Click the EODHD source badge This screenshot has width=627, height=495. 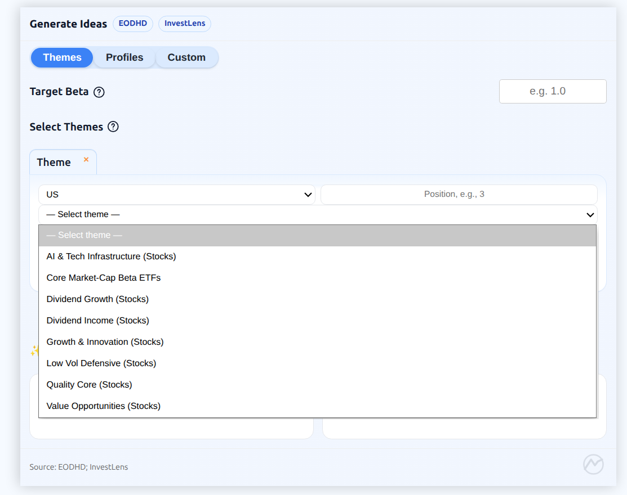[x=133, y=24]
